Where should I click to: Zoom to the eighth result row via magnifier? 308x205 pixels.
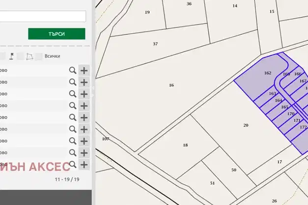point(73,153)
